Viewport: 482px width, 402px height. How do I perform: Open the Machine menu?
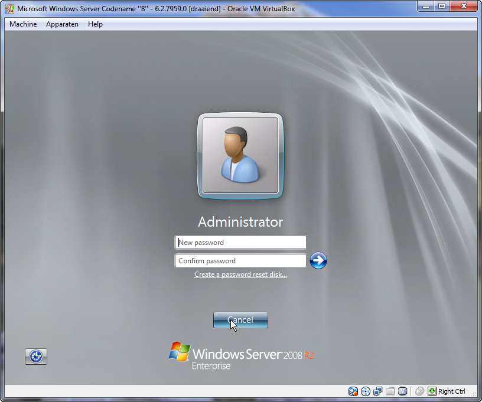coord(23,24)
